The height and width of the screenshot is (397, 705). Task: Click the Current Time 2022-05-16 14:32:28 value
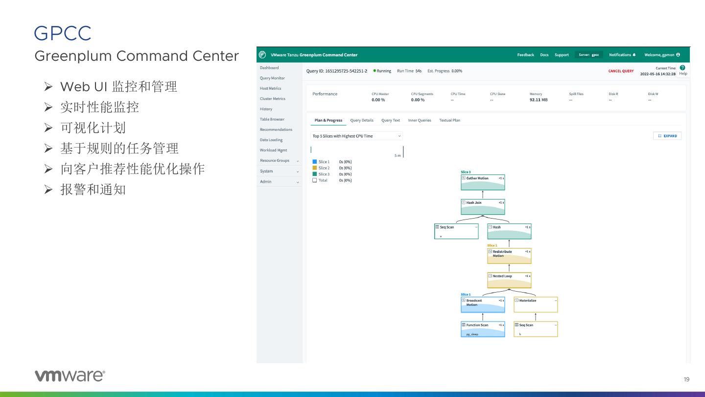(x=658, y=74)
